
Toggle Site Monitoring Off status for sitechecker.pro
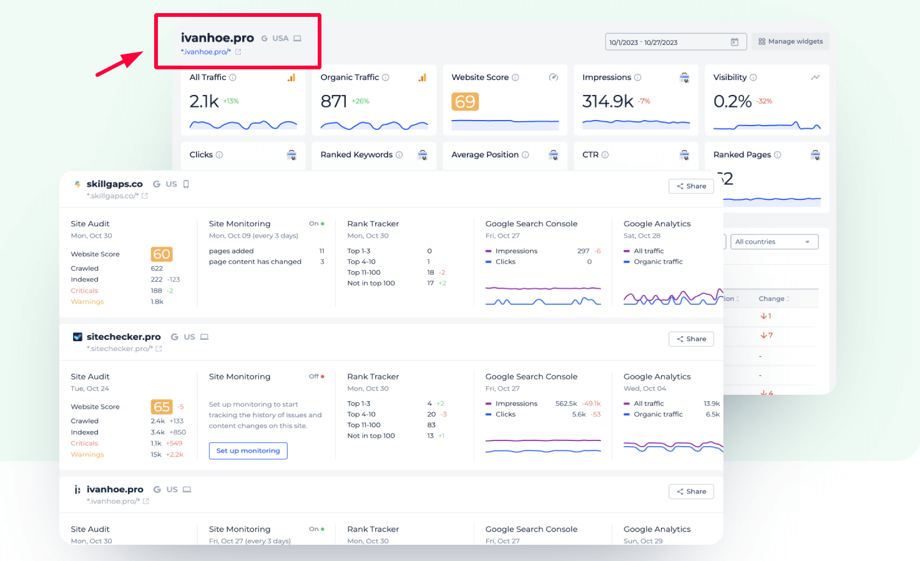[x=317, y=377]
